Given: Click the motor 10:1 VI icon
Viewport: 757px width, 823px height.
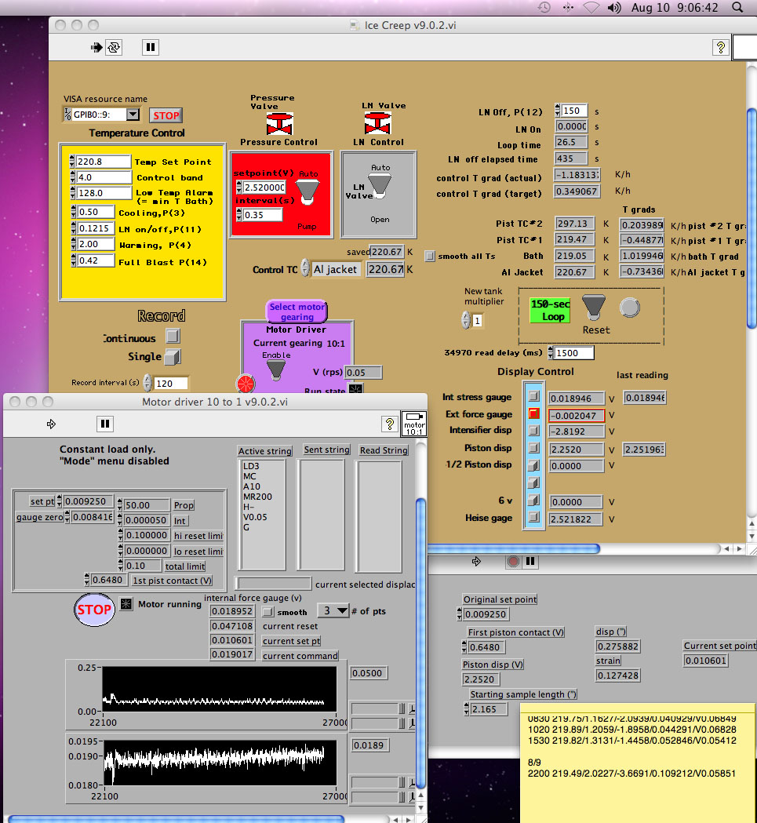Looking at the screenshot, I should [x=413, y=423].
